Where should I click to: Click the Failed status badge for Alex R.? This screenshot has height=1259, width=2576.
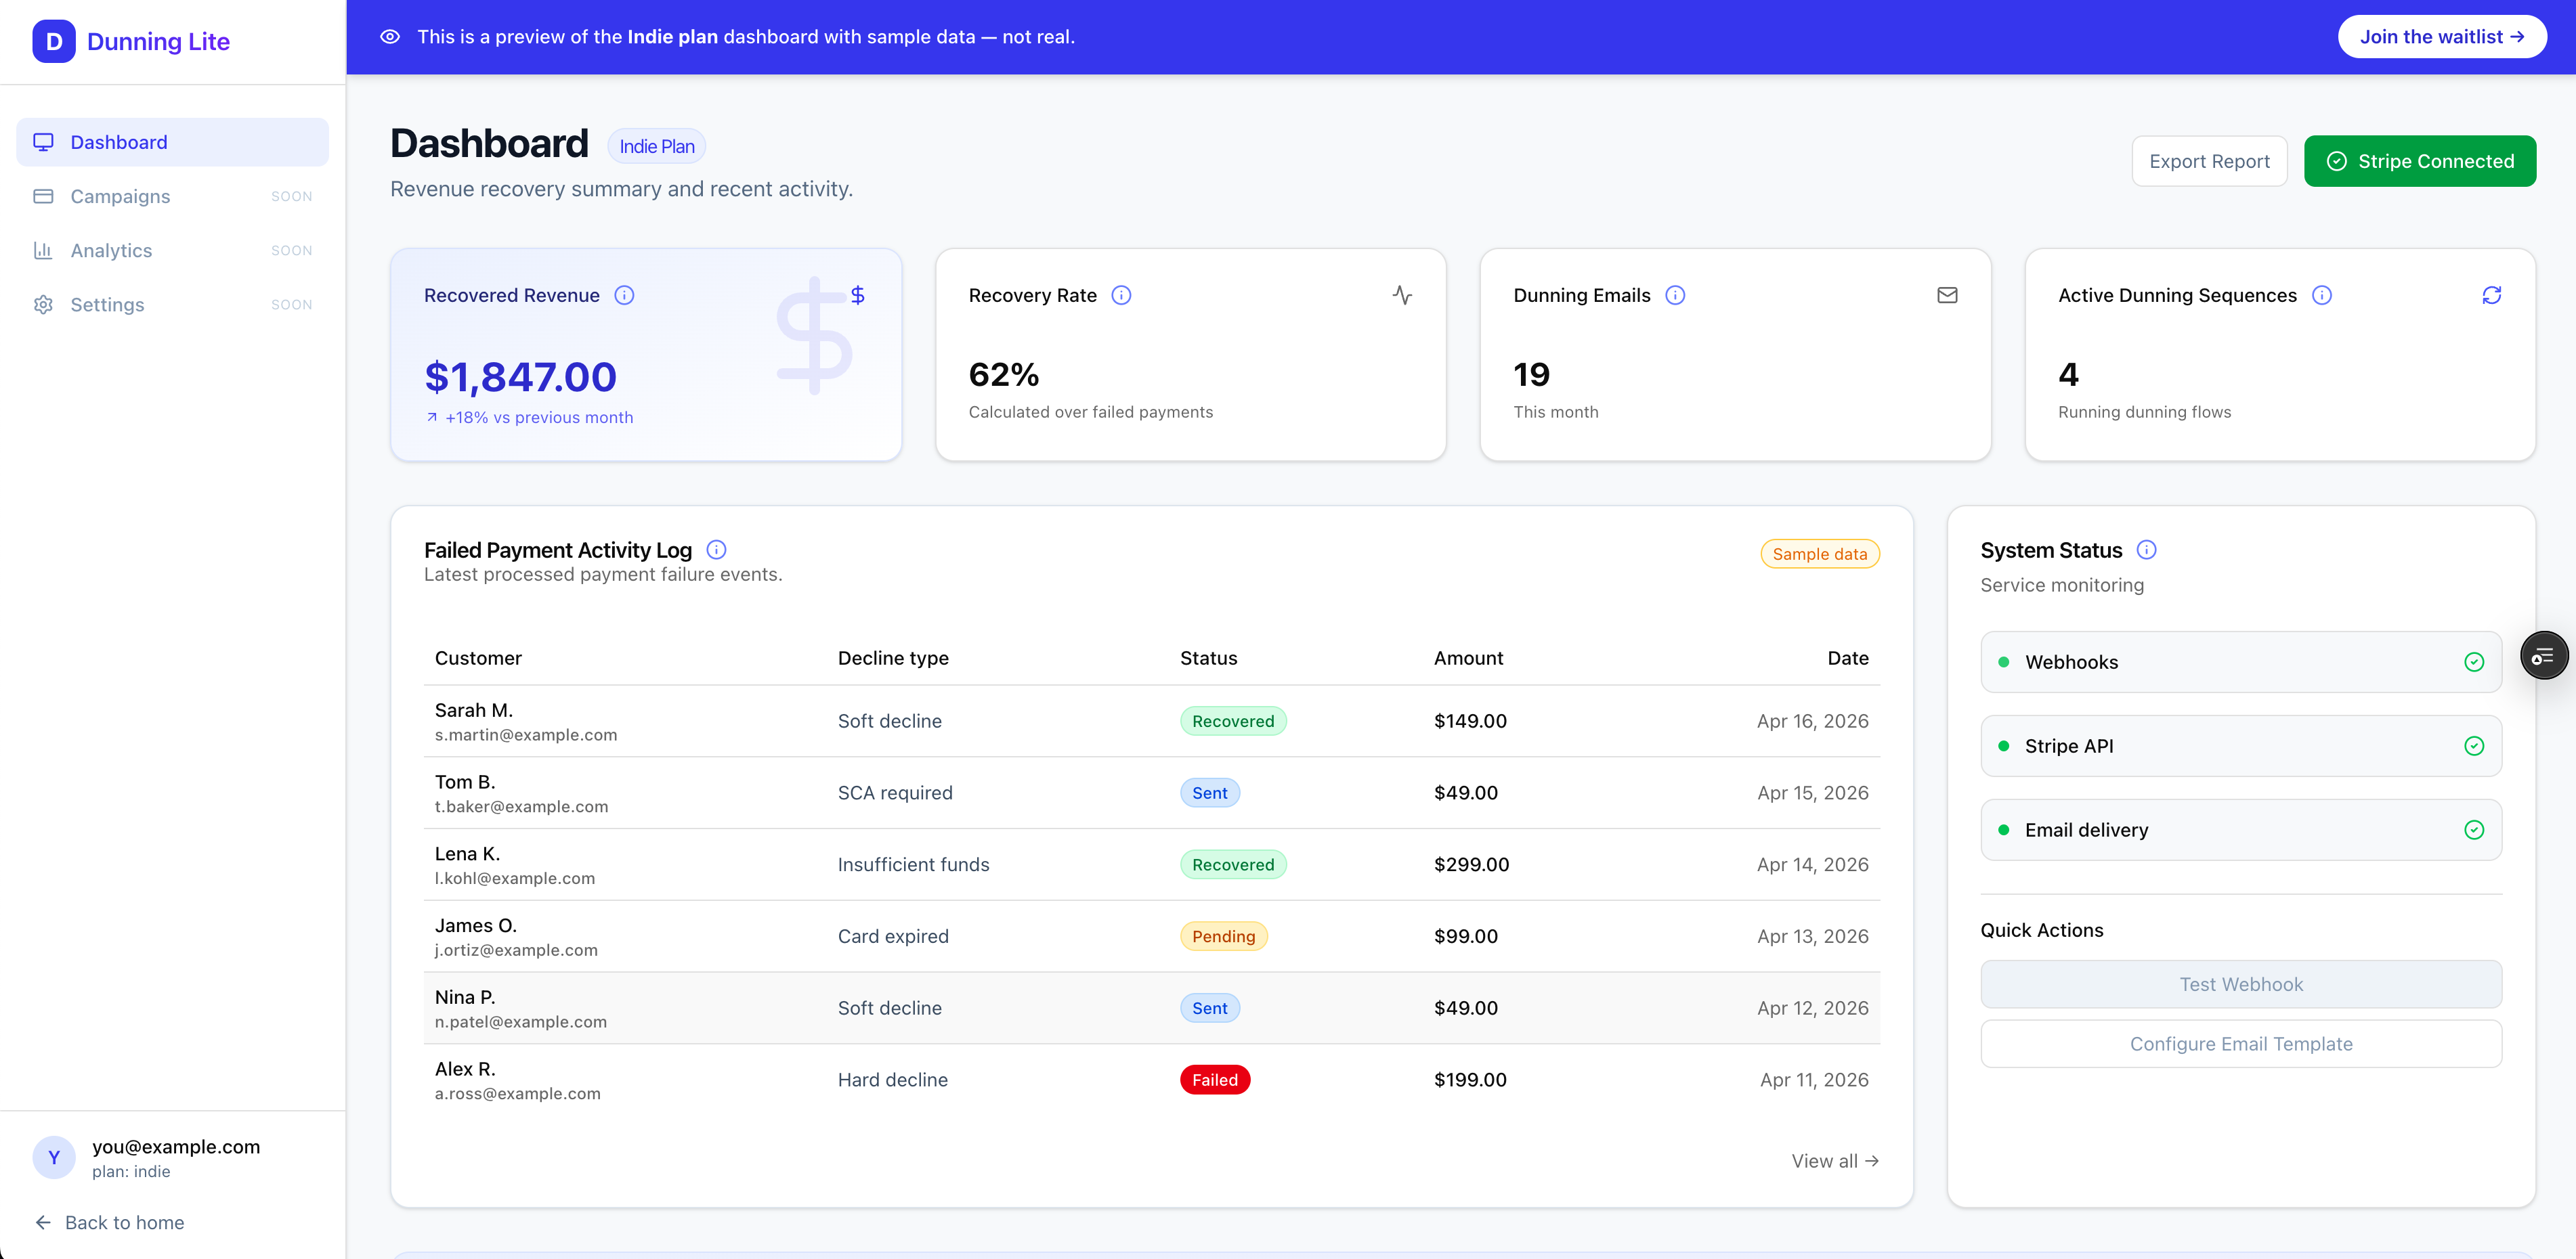click(1214, 1079)
